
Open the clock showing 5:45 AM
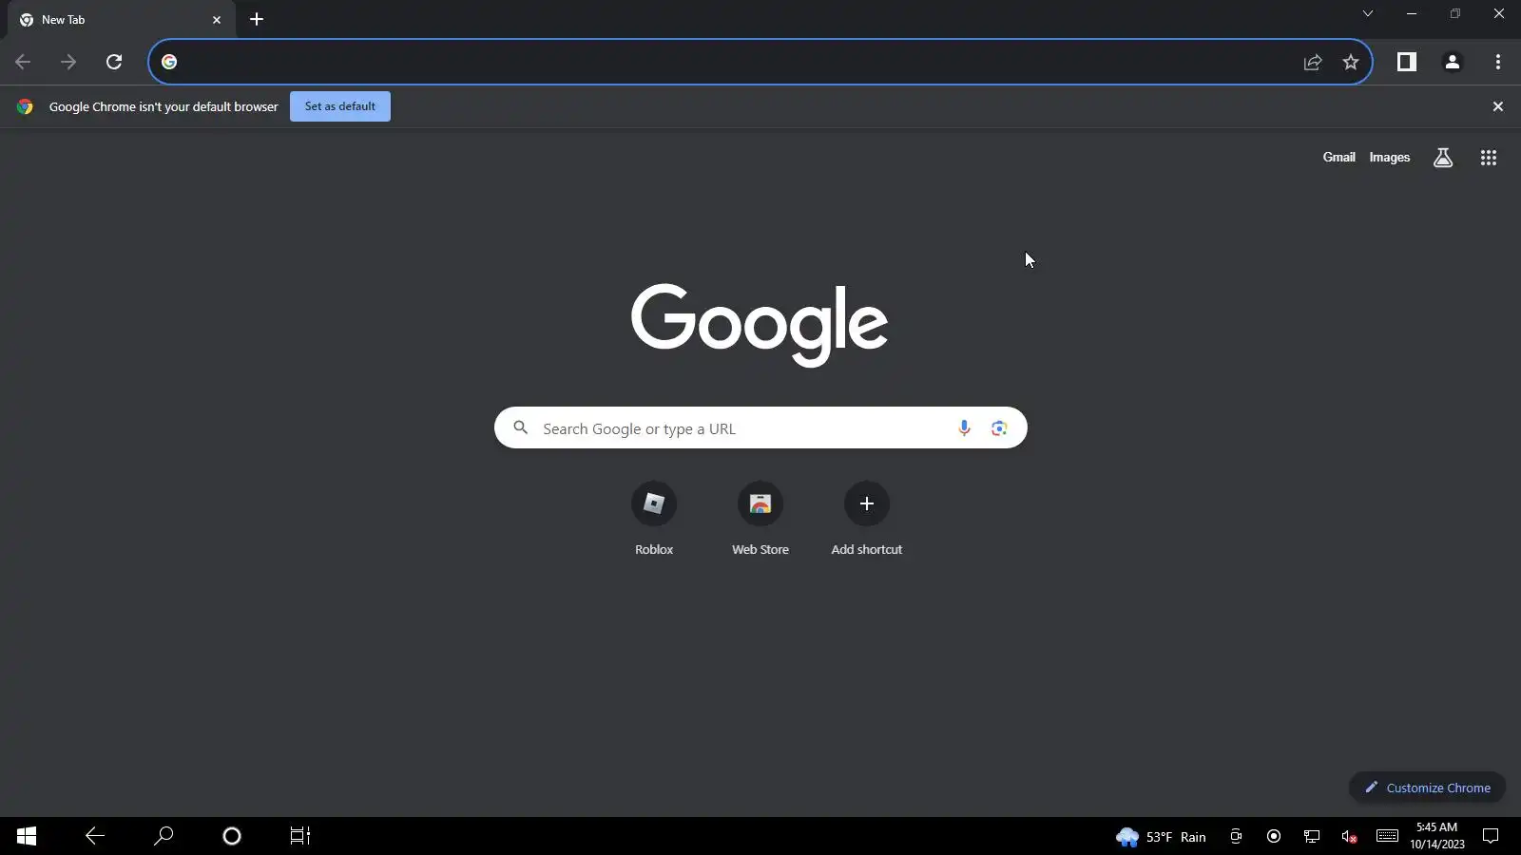coord(1436,836)
